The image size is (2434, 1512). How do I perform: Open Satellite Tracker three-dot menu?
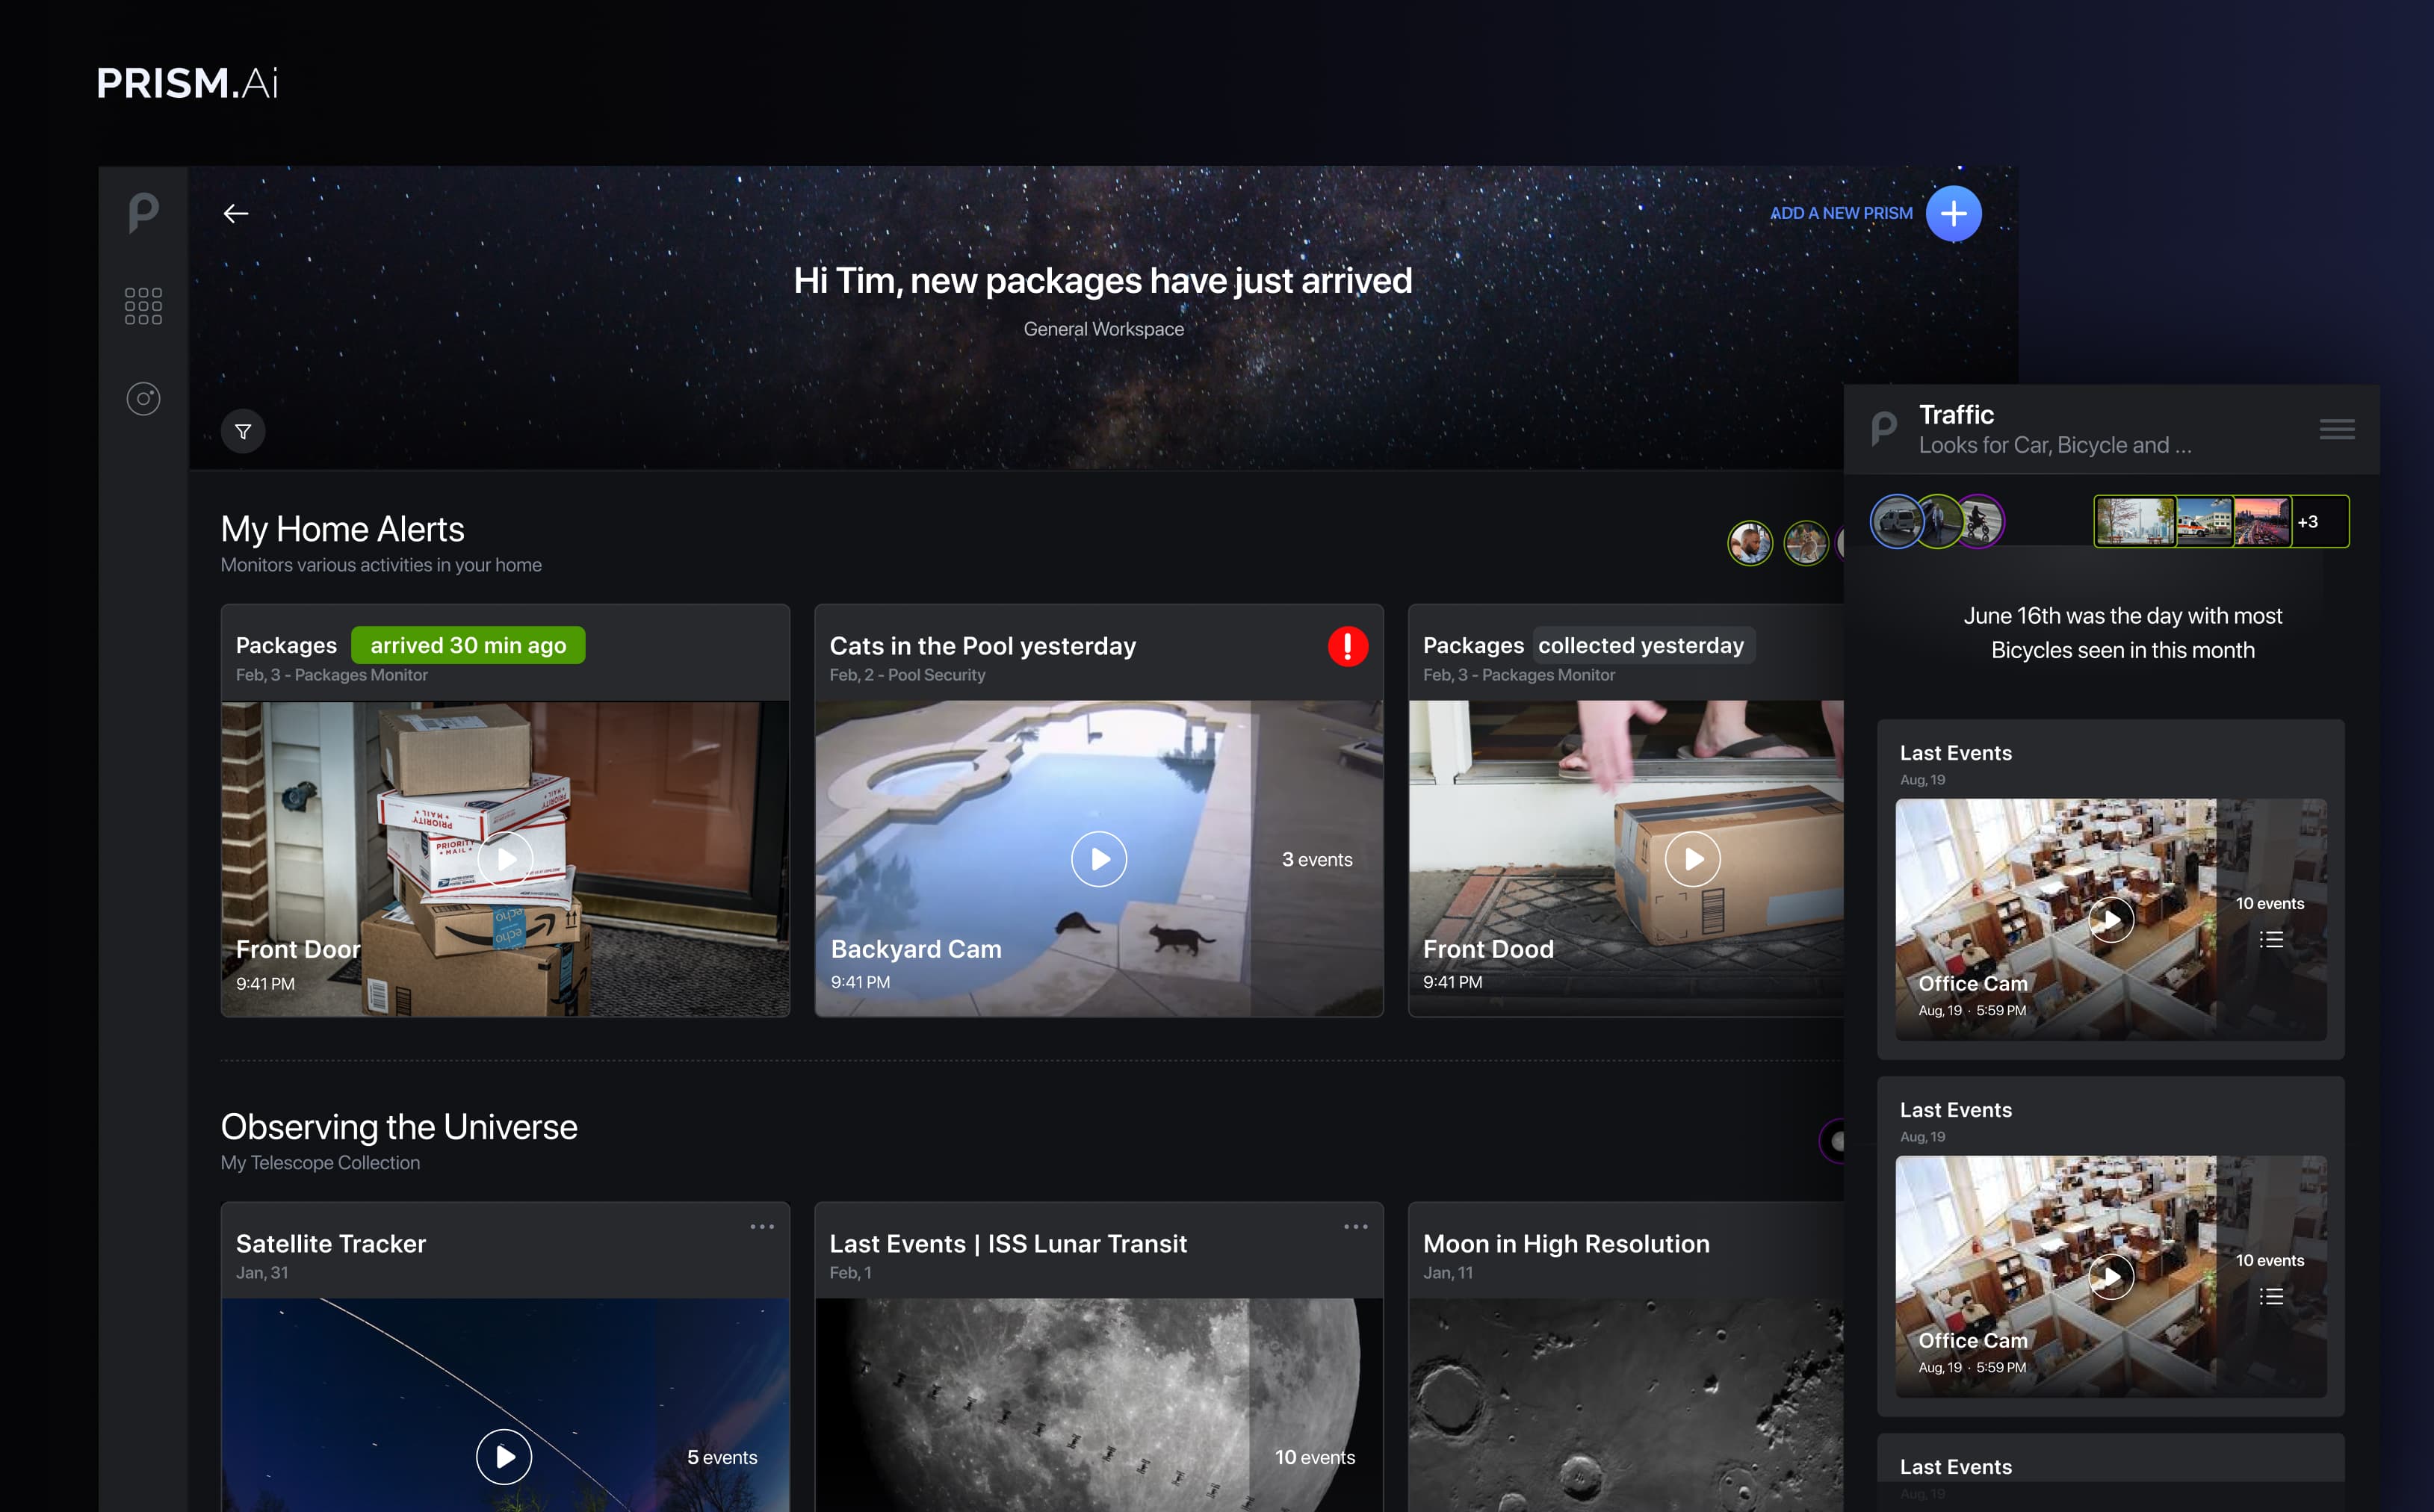(762, 1227)
